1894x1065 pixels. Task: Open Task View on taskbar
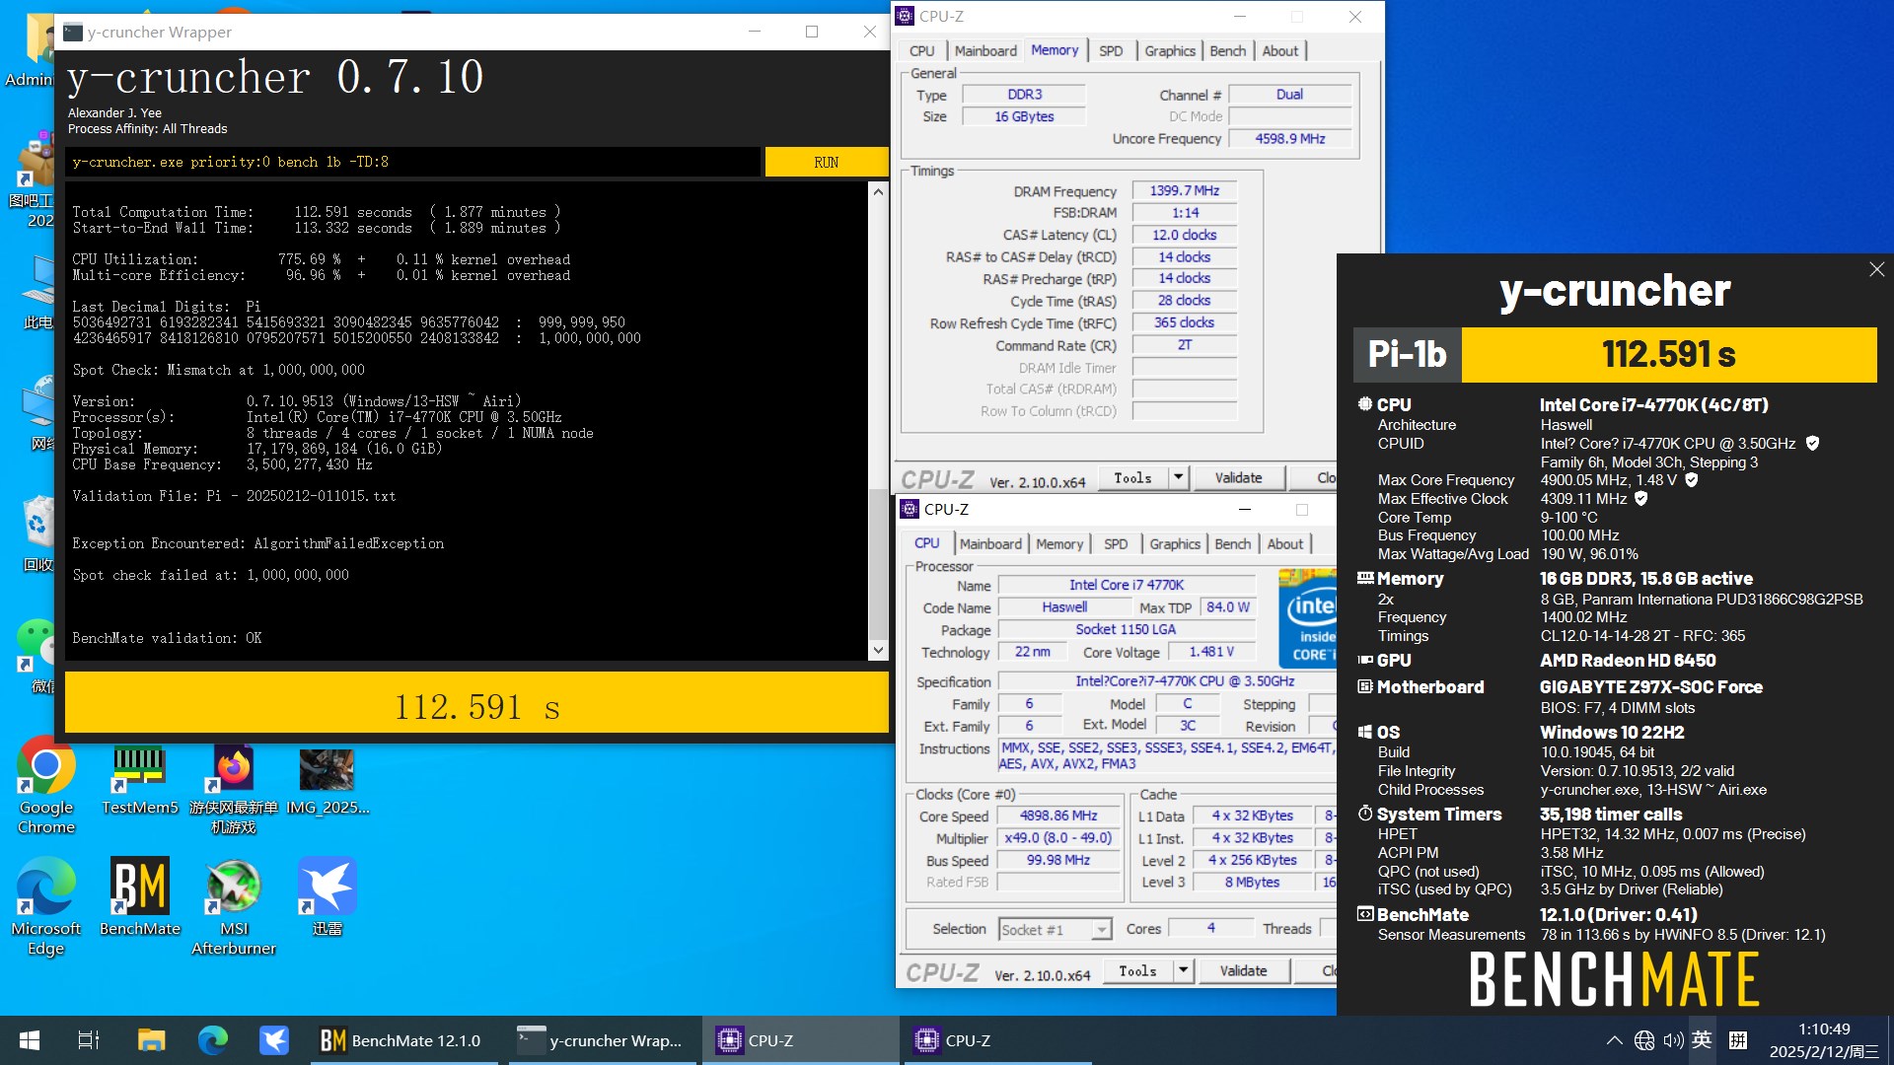click(89, 1040)
